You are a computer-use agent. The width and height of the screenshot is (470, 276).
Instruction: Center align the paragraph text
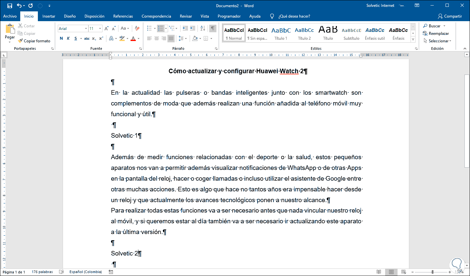pyautogui.click(x=157, y=38)
